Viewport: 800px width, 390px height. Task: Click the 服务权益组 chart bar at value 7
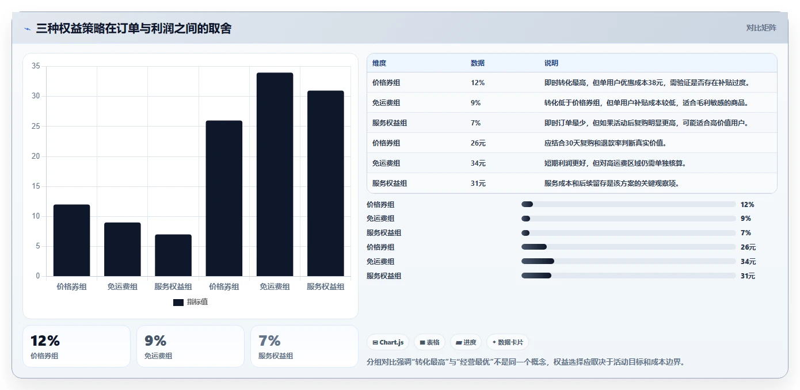173,255
